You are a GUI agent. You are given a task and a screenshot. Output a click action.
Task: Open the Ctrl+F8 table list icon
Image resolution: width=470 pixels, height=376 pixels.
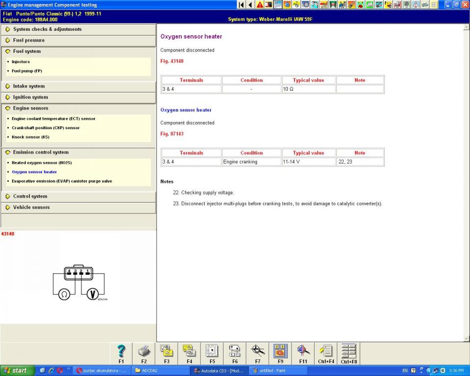click(349, 354)
